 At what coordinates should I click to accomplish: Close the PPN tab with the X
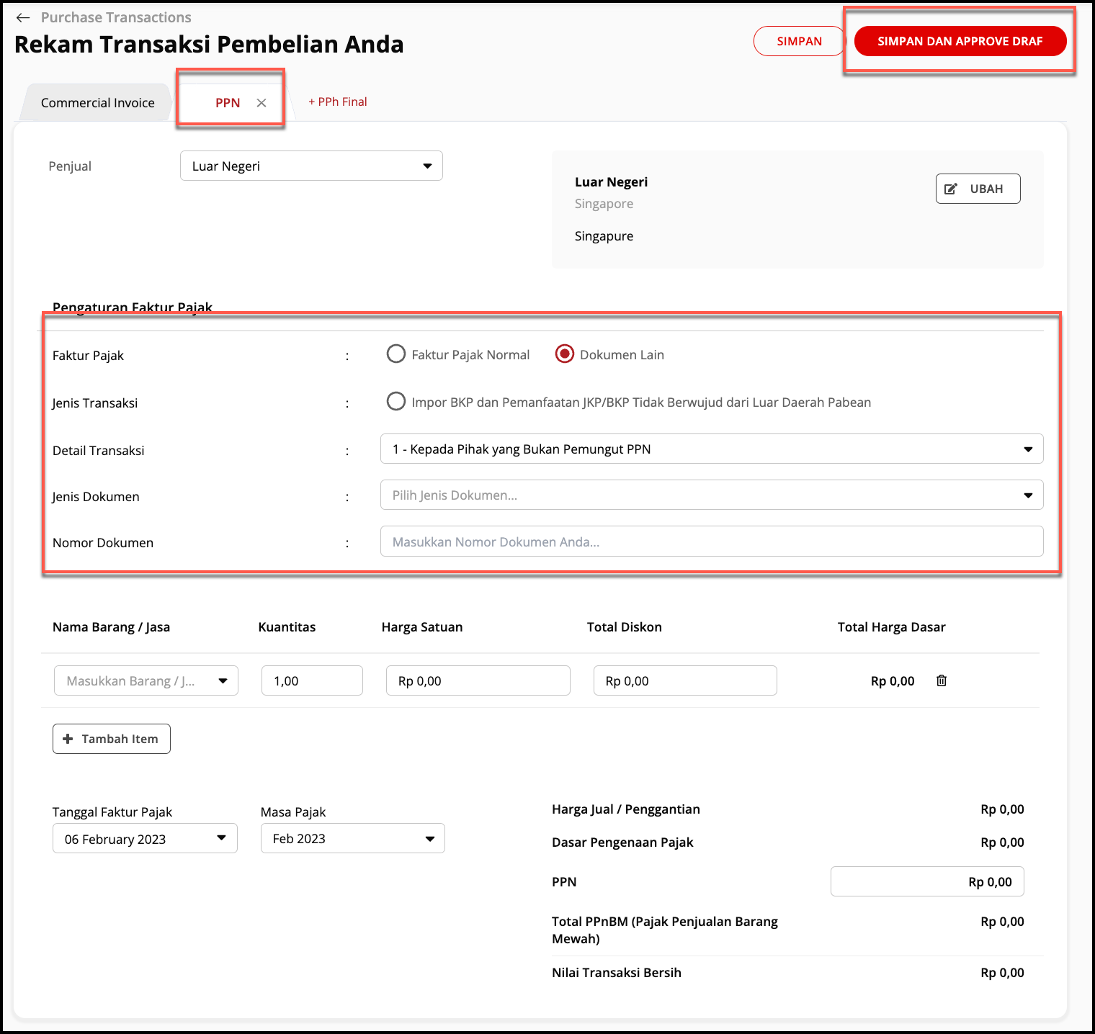(262, 103)
